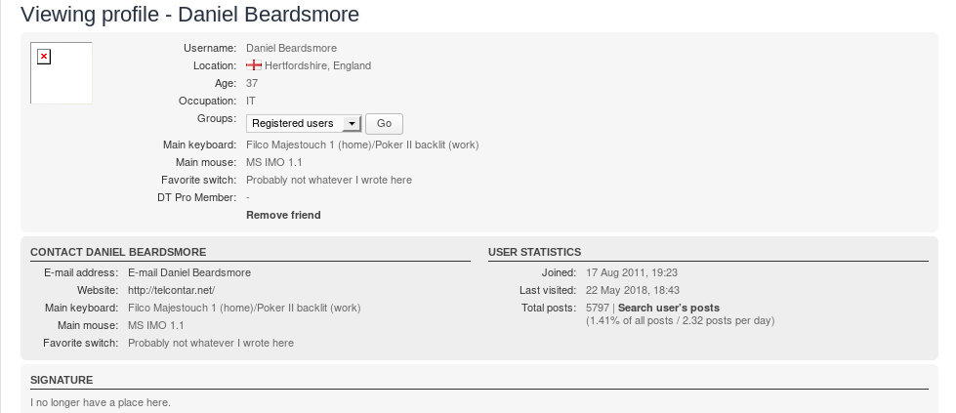Visit the telcontar.net website link
The width and height of the screenshot is (956, 413).
pyautogui.click(x=171, y=290)
